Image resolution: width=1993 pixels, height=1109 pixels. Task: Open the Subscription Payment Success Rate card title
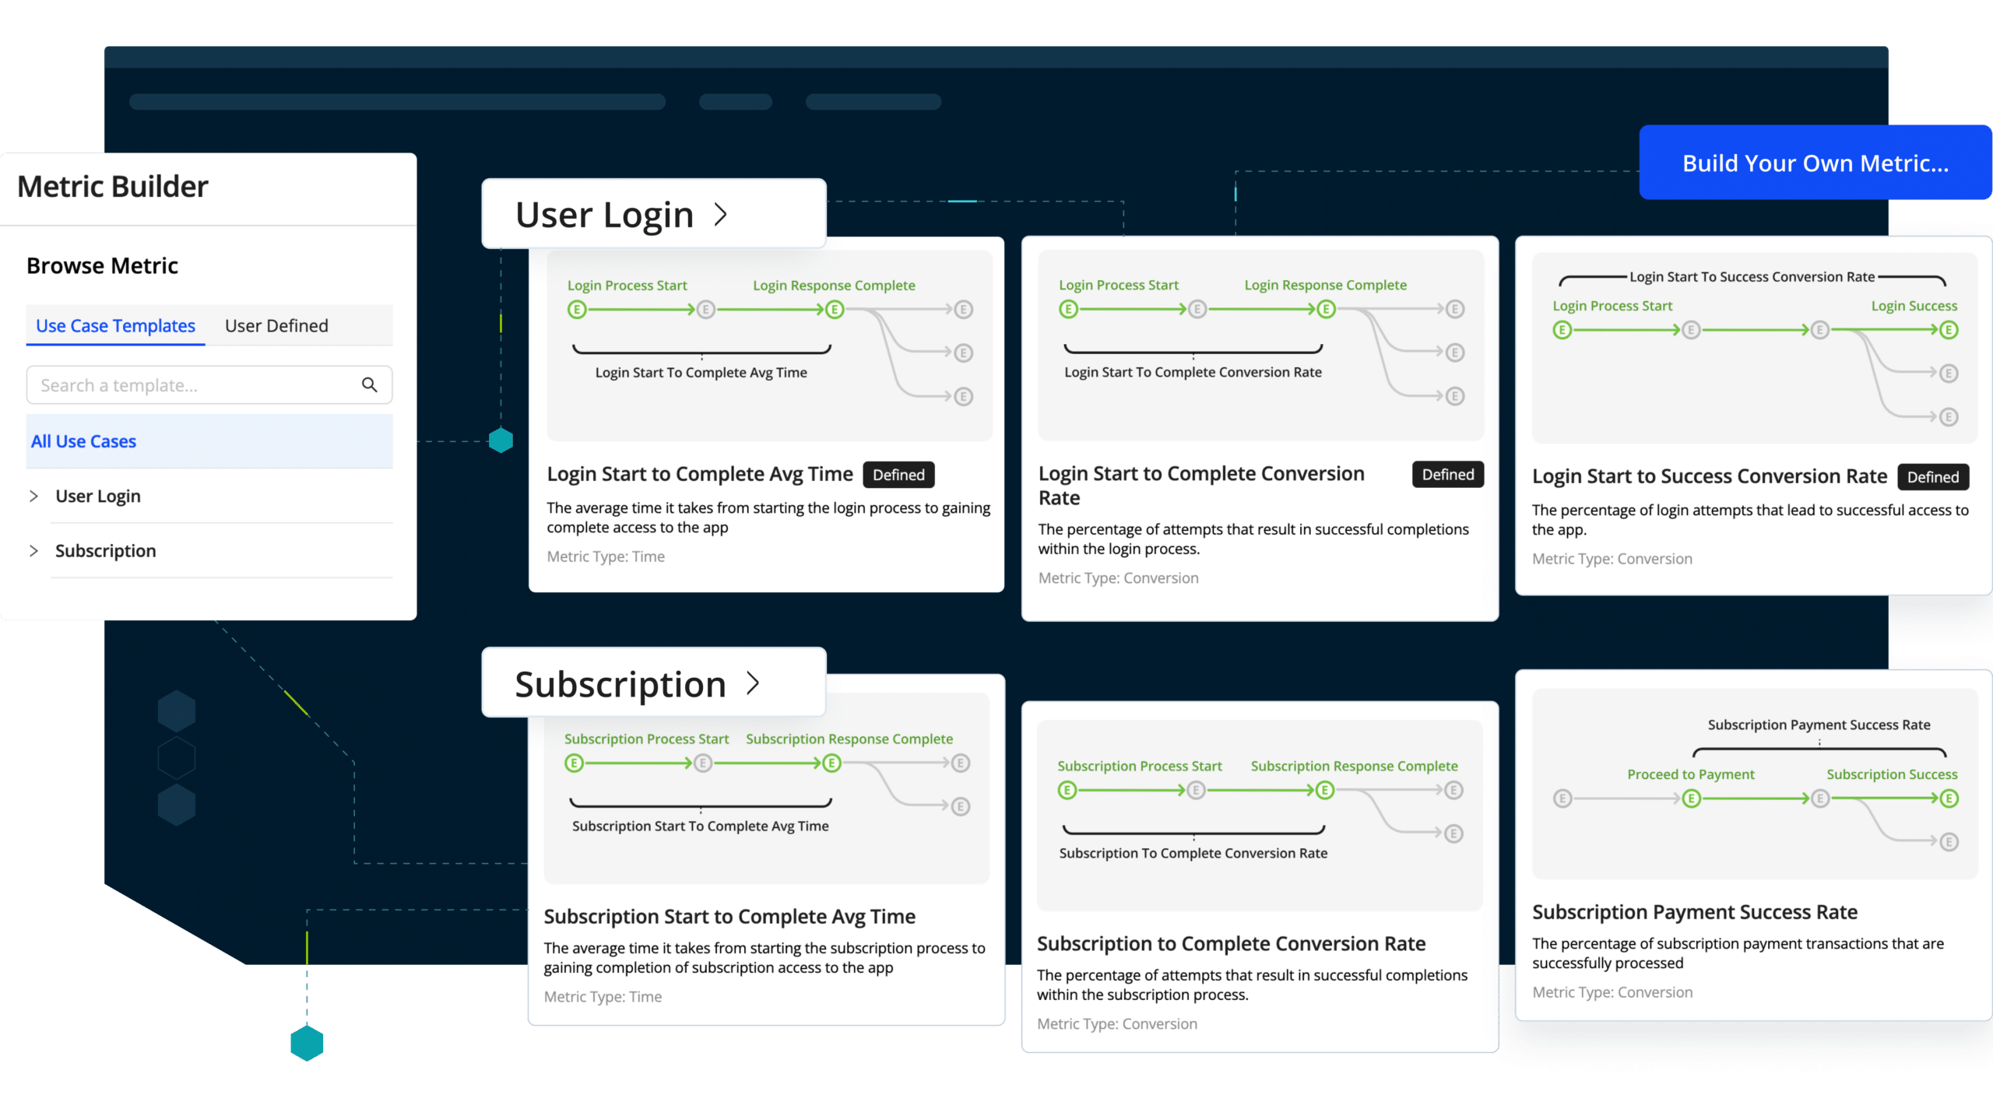click(1694, 912)
